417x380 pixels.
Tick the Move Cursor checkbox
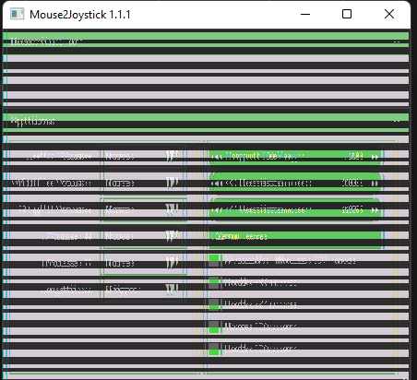pos(214,327)
